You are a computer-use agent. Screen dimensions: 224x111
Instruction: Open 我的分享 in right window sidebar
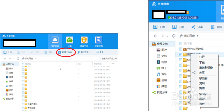point(160,92)
